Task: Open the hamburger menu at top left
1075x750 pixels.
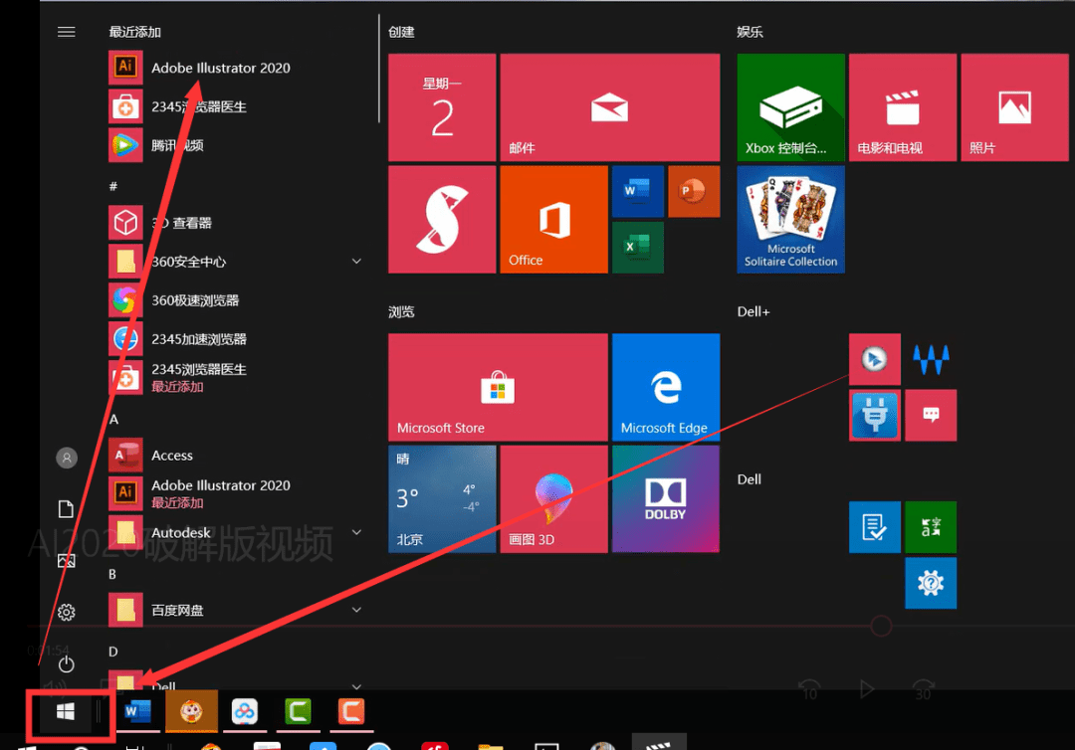Action: pyautogui.click(x=67, y=32)
